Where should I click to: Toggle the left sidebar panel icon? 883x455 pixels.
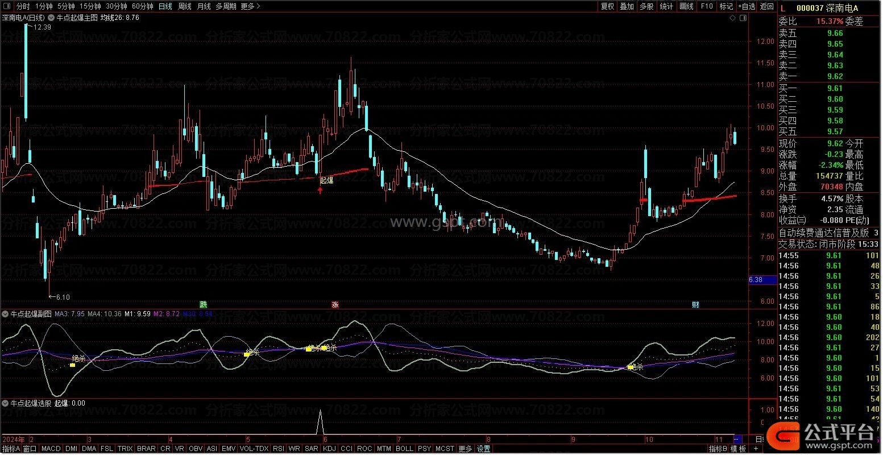[7, 7]
